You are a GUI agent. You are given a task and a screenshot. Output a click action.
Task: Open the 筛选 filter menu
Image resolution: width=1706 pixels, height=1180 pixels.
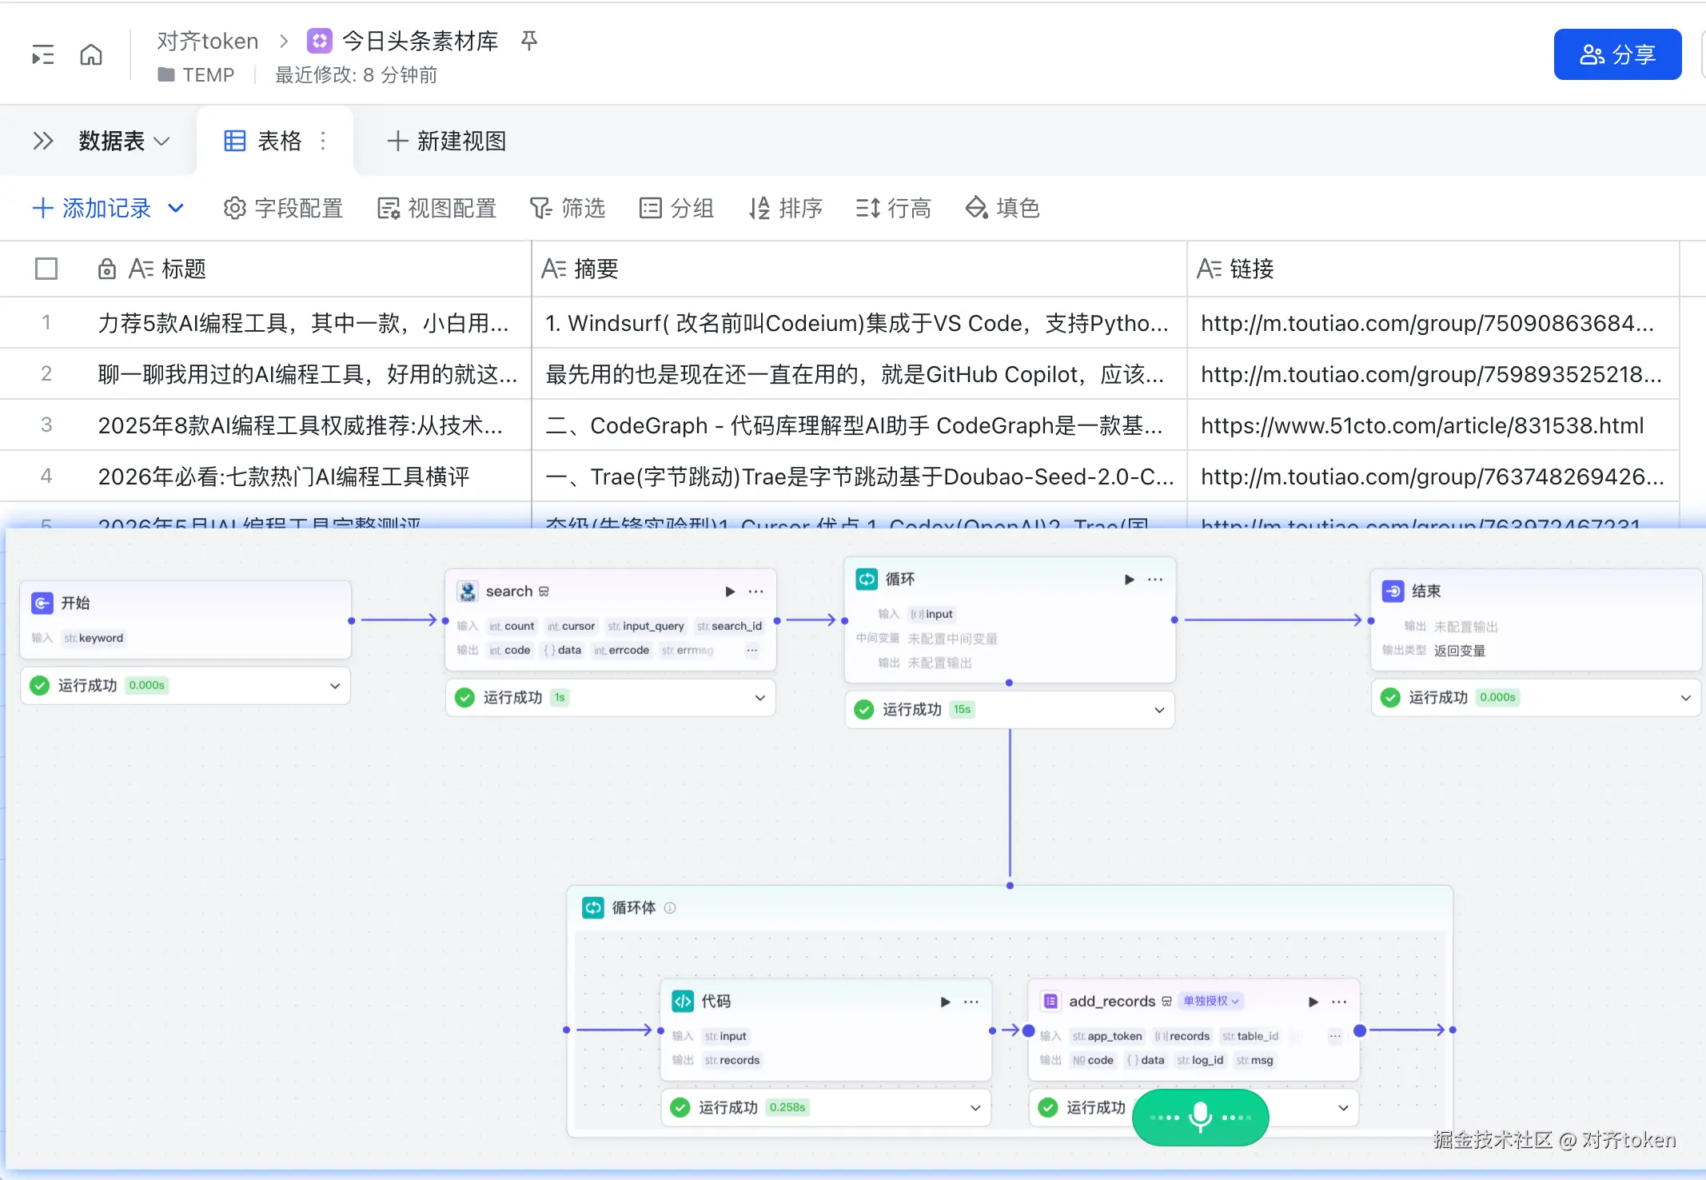(568, 209)
